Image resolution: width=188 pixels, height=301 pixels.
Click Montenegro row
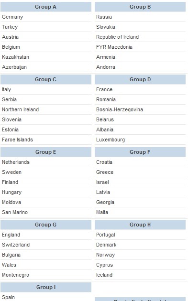click(x=46, y=275)
